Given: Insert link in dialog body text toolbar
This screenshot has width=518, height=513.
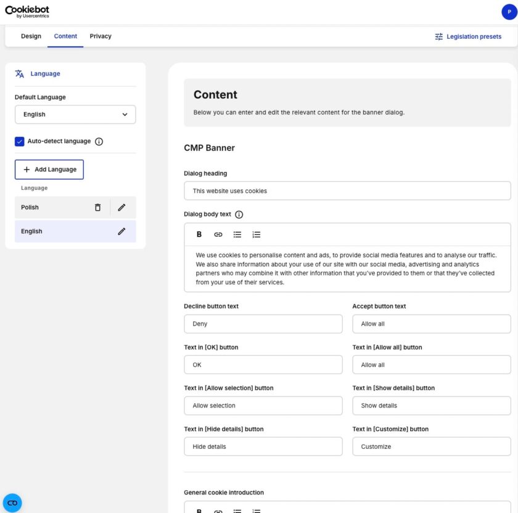Looking at the screenshot, I should pyautogui.click(x=218, y=234).
